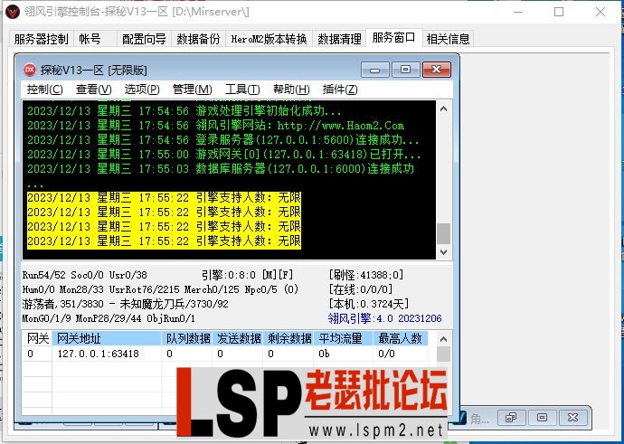The image size is (624, 444).
Task: Click the 网关地址 column header
Action: (107, 338)
